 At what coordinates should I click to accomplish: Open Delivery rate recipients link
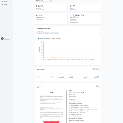61,78
